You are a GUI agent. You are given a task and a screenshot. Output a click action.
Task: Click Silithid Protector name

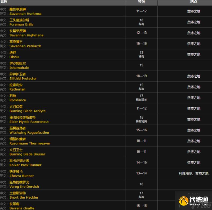coord(23,78)
